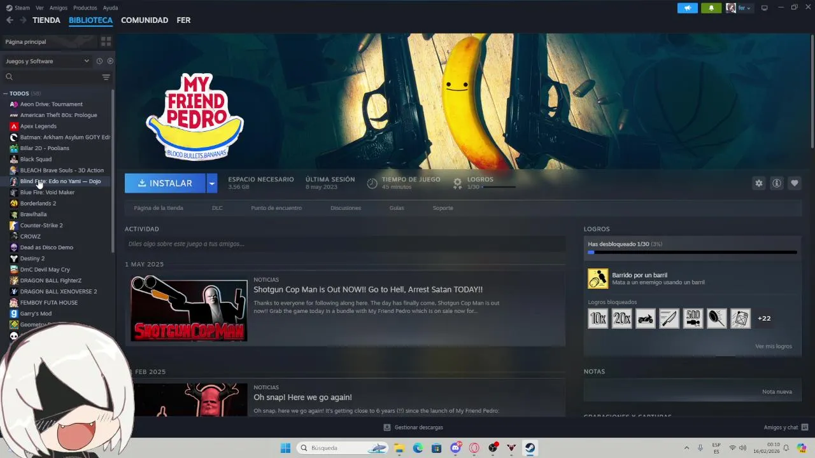Add My Friend Pedro to favorites heart
This screenshot has width=815, height=458.
pos(795,183)
